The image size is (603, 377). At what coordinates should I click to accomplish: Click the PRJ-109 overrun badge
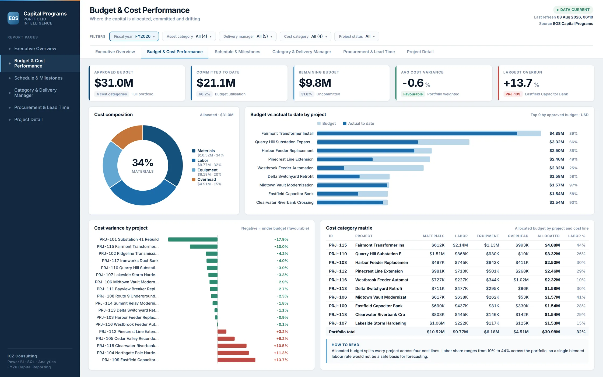point(513,94)
